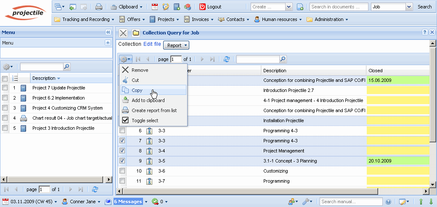This screenshot has height=207, width=437.
Task: Click the refresh icon in collection pager
Action: [x=227, y=59]
